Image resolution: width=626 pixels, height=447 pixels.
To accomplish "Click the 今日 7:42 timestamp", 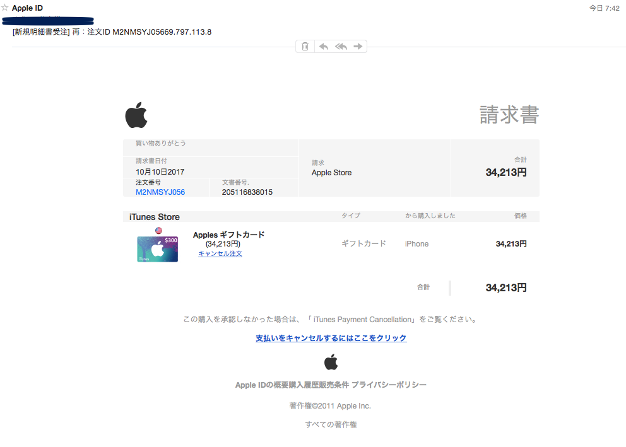I will pos(605,8).
